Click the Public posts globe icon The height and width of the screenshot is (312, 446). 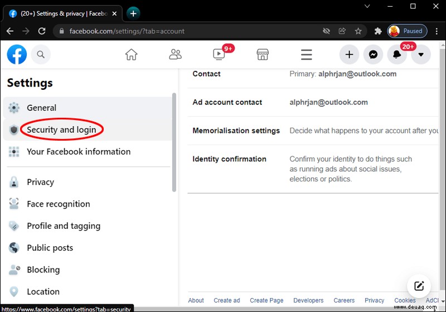pos(13,248)
